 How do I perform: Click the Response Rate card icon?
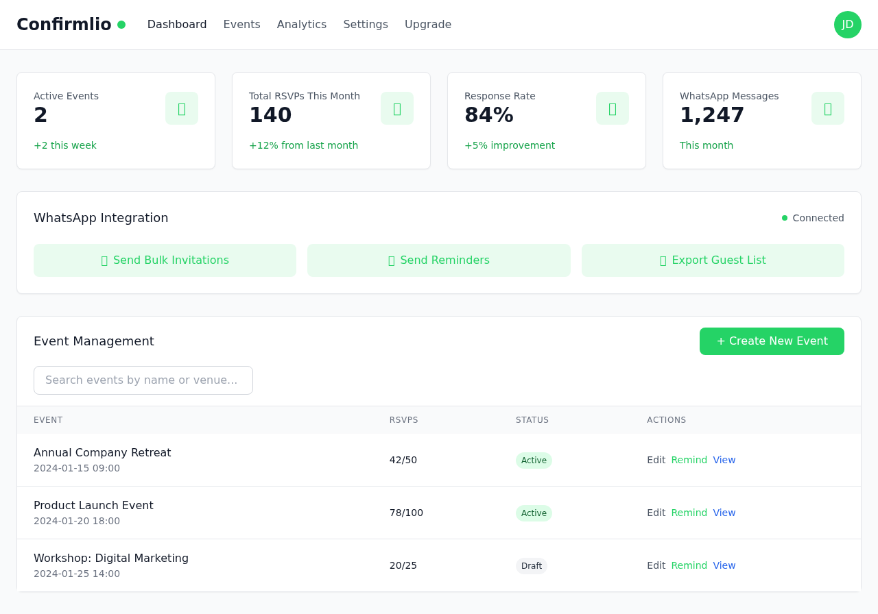[613, 108]
